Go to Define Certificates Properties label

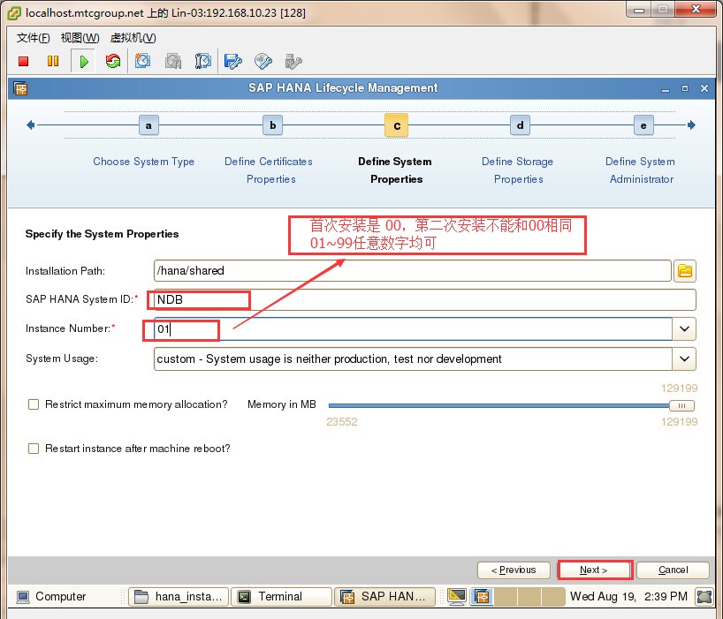[x=269, y=170]
